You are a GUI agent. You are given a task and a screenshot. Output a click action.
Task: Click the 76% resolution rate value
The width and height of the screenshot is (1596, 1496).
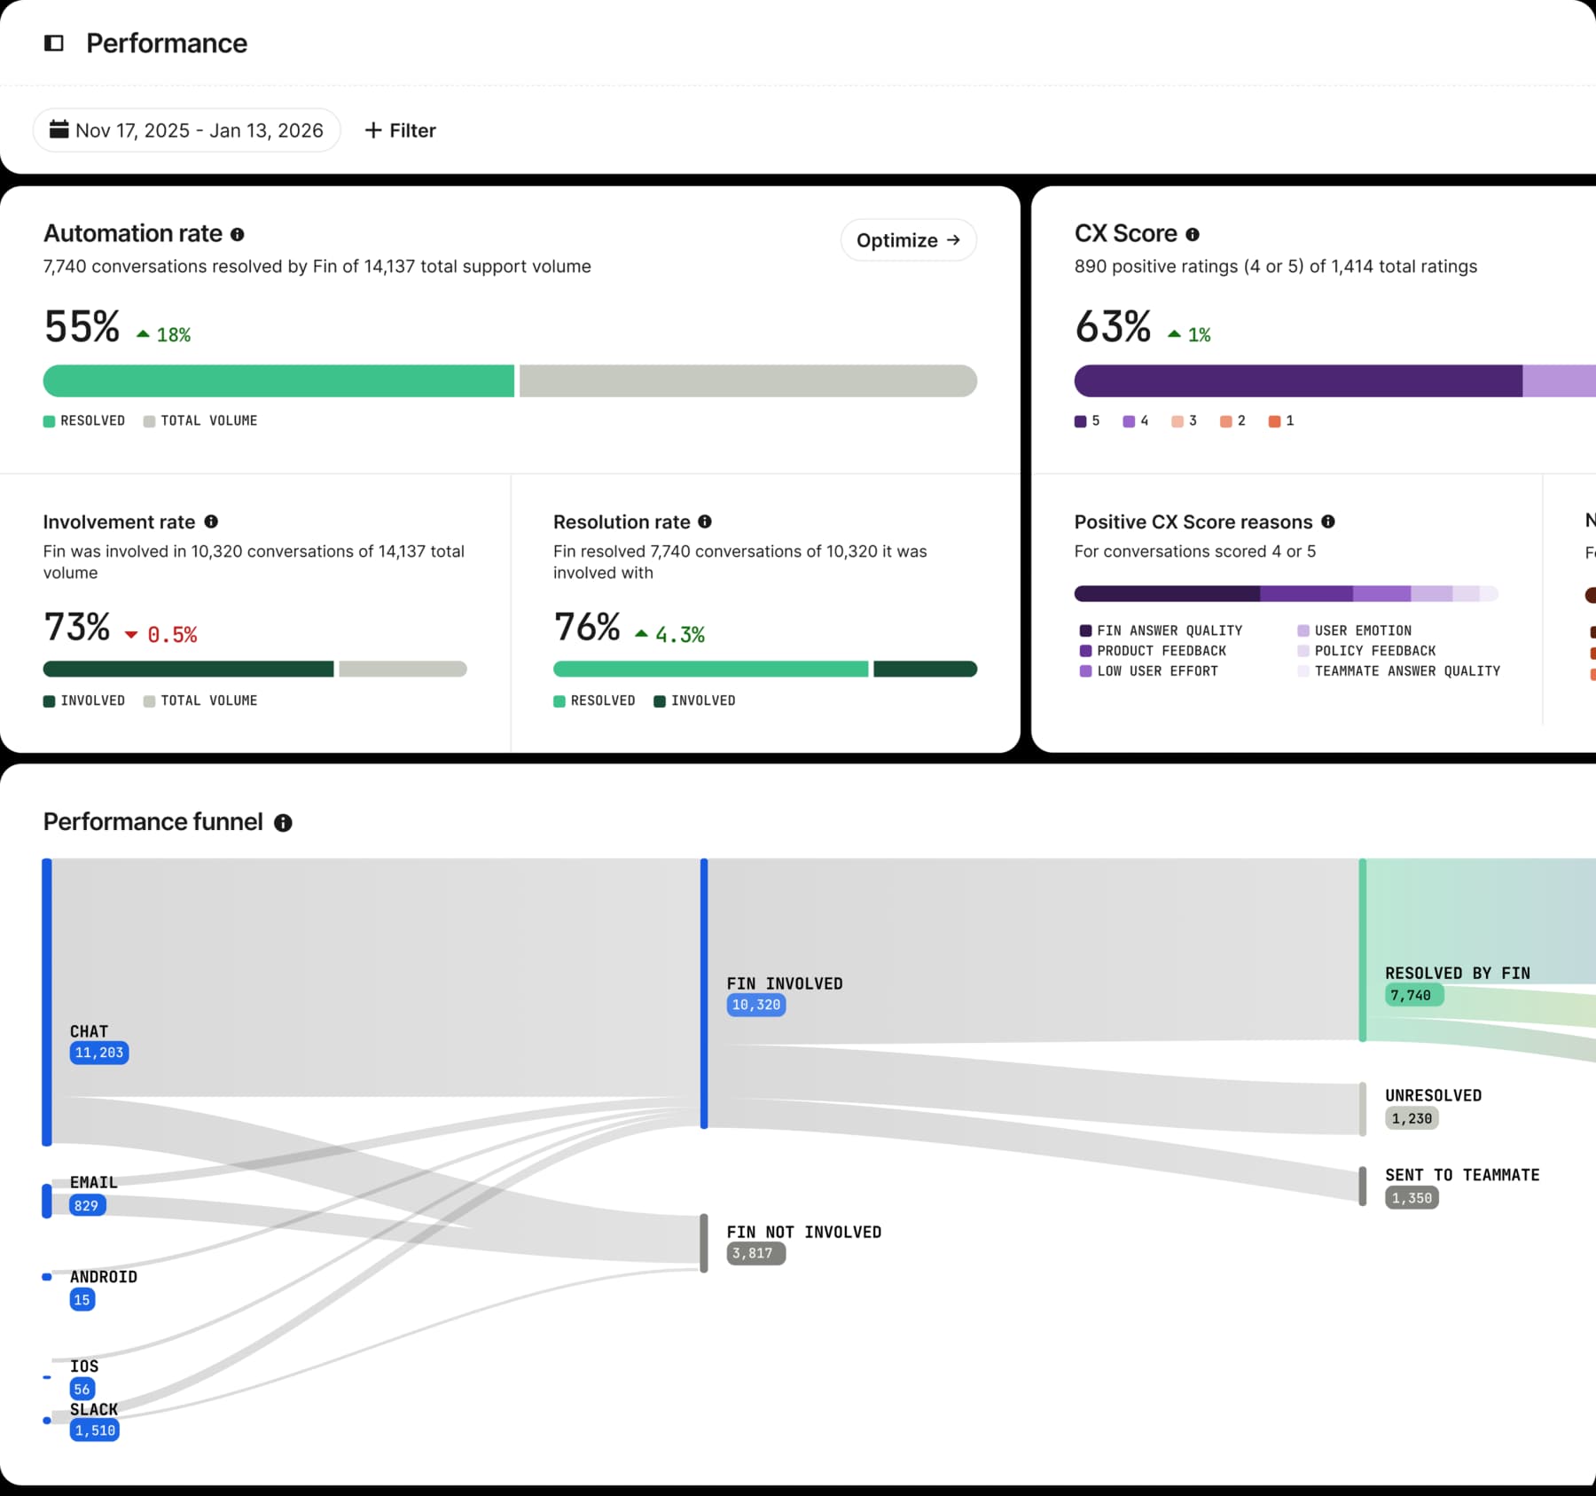coord(587,627)
